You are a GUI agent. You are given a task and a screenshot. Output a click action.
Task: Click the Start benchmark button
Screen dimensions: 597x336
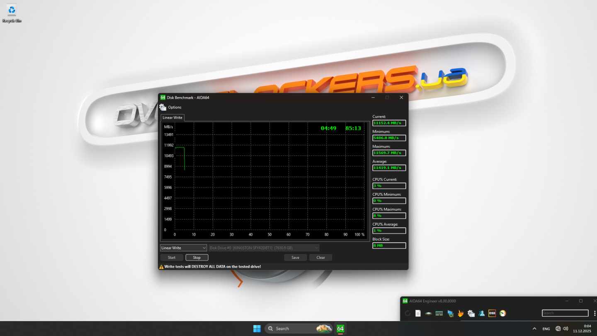172,258
